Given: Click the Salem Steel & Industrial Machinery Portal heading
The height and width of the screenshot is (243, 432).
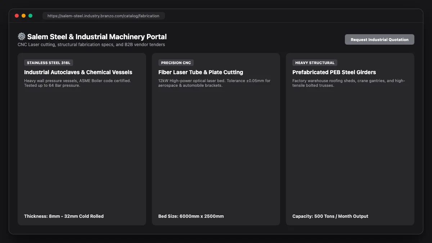Looking at the screenshot, I should tap(97, 37).
